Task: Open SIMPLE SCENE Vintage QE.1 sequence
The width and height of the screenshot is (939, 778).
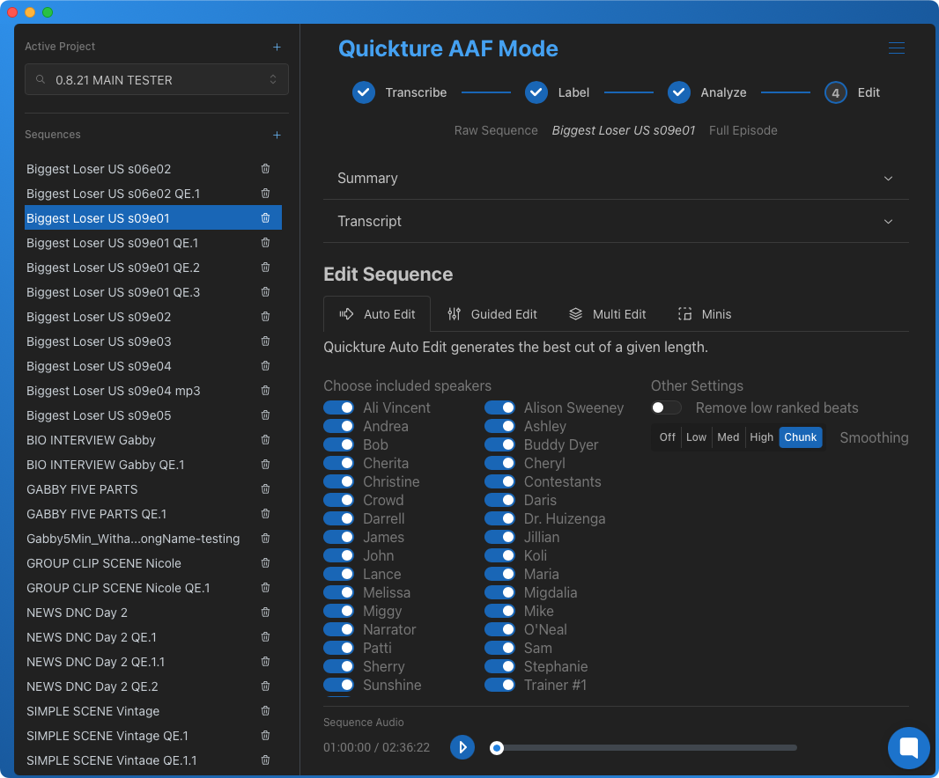Action: 152,736
